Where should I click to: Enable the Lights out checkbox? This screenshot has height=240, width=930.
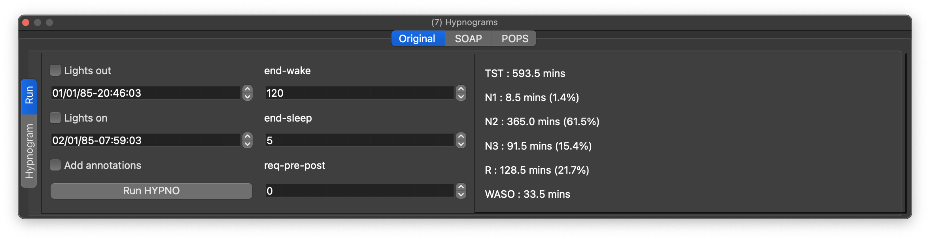click(x=55, y=70)
